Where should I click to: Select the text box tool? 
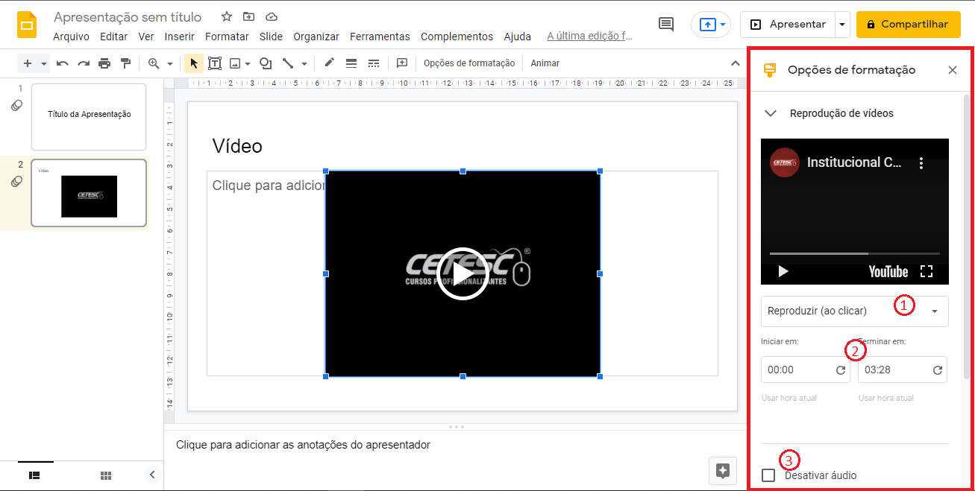click(215, 63)
